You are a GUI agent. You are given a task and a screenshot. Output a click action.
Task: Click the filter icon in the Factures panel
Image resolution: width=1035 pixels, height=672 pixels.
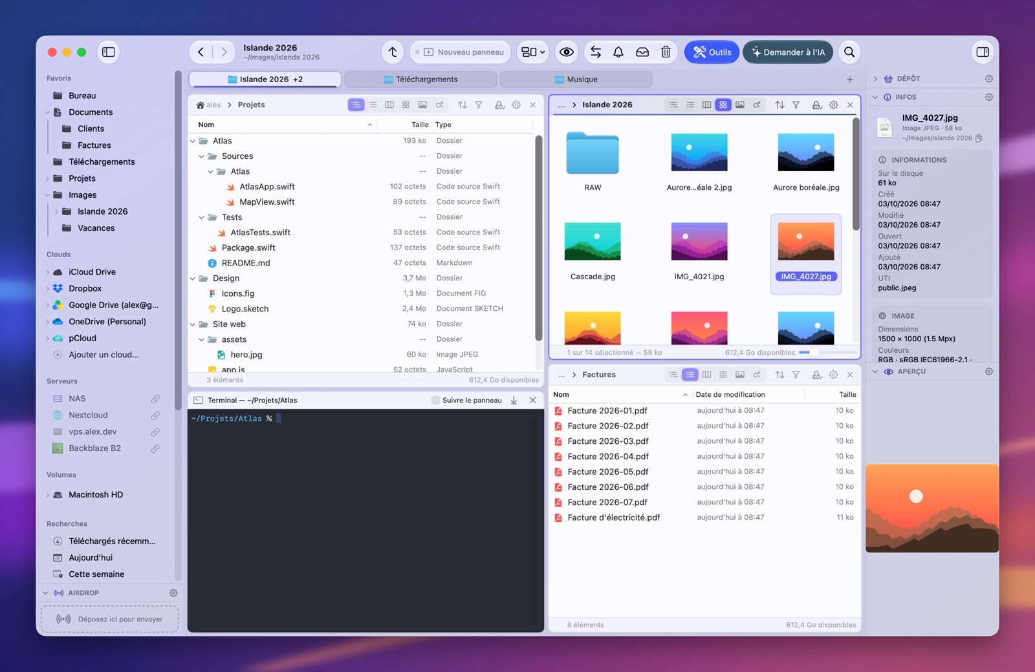pyautogui.click(x=796, y=375)
